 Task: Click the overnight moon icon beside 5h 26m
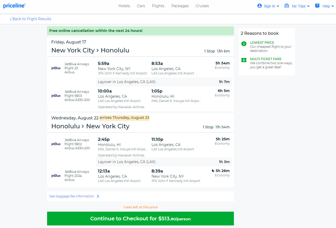(213, 170)
